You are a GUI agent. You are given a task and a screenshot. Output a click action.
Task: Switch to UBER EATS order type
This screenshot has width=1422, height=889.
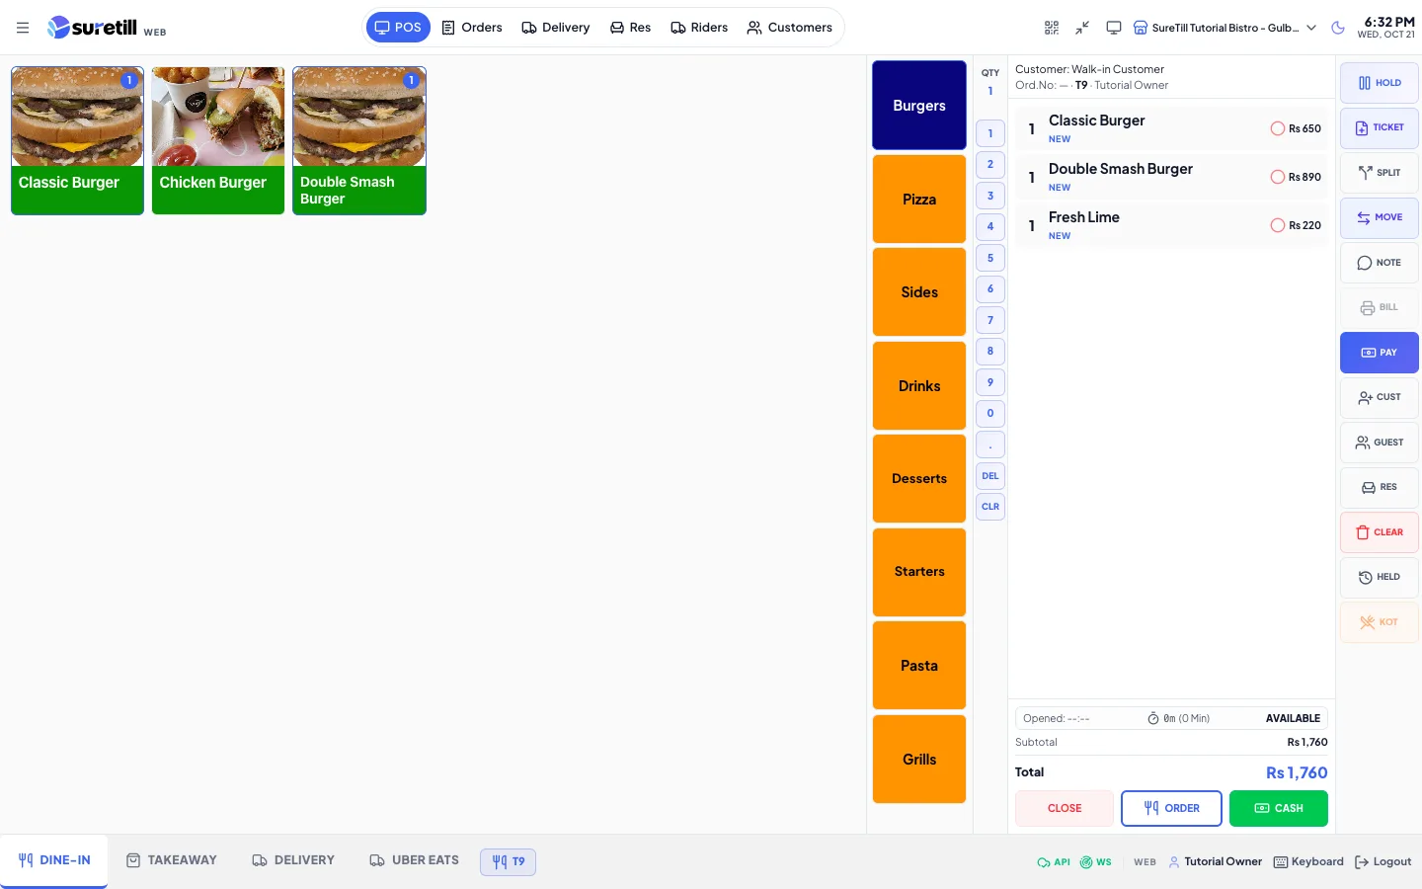414,860
